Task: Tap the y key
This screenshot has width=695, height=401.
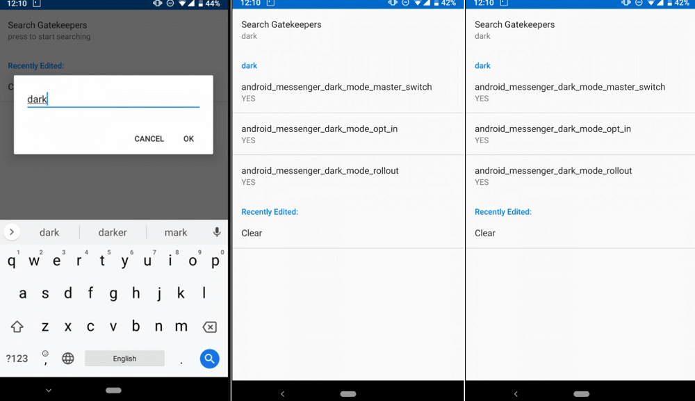Action: click(124, 261)
